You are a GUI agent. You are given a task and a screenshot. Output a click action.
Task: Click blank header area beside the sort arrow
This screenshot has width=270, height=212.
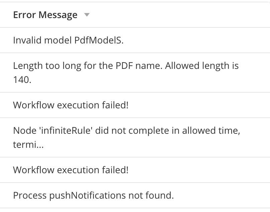179,15
